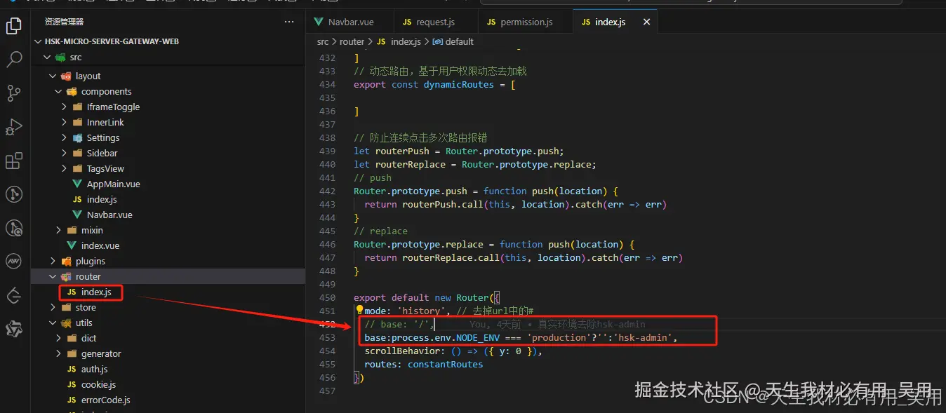The image size is (946, 413).
Task: Open the Git Graph branch icon view
Action: click(x=14, y=194)
